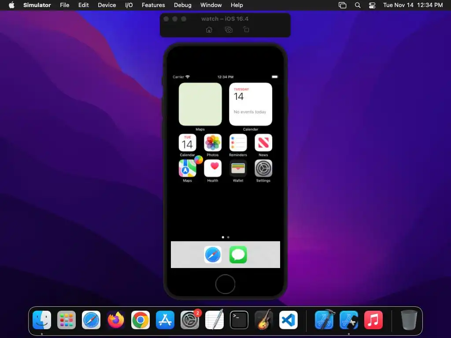Tap the Calendar widget showing Tuesday 14
This screenshot has height=338, width=451.
[x=251, y=104]
